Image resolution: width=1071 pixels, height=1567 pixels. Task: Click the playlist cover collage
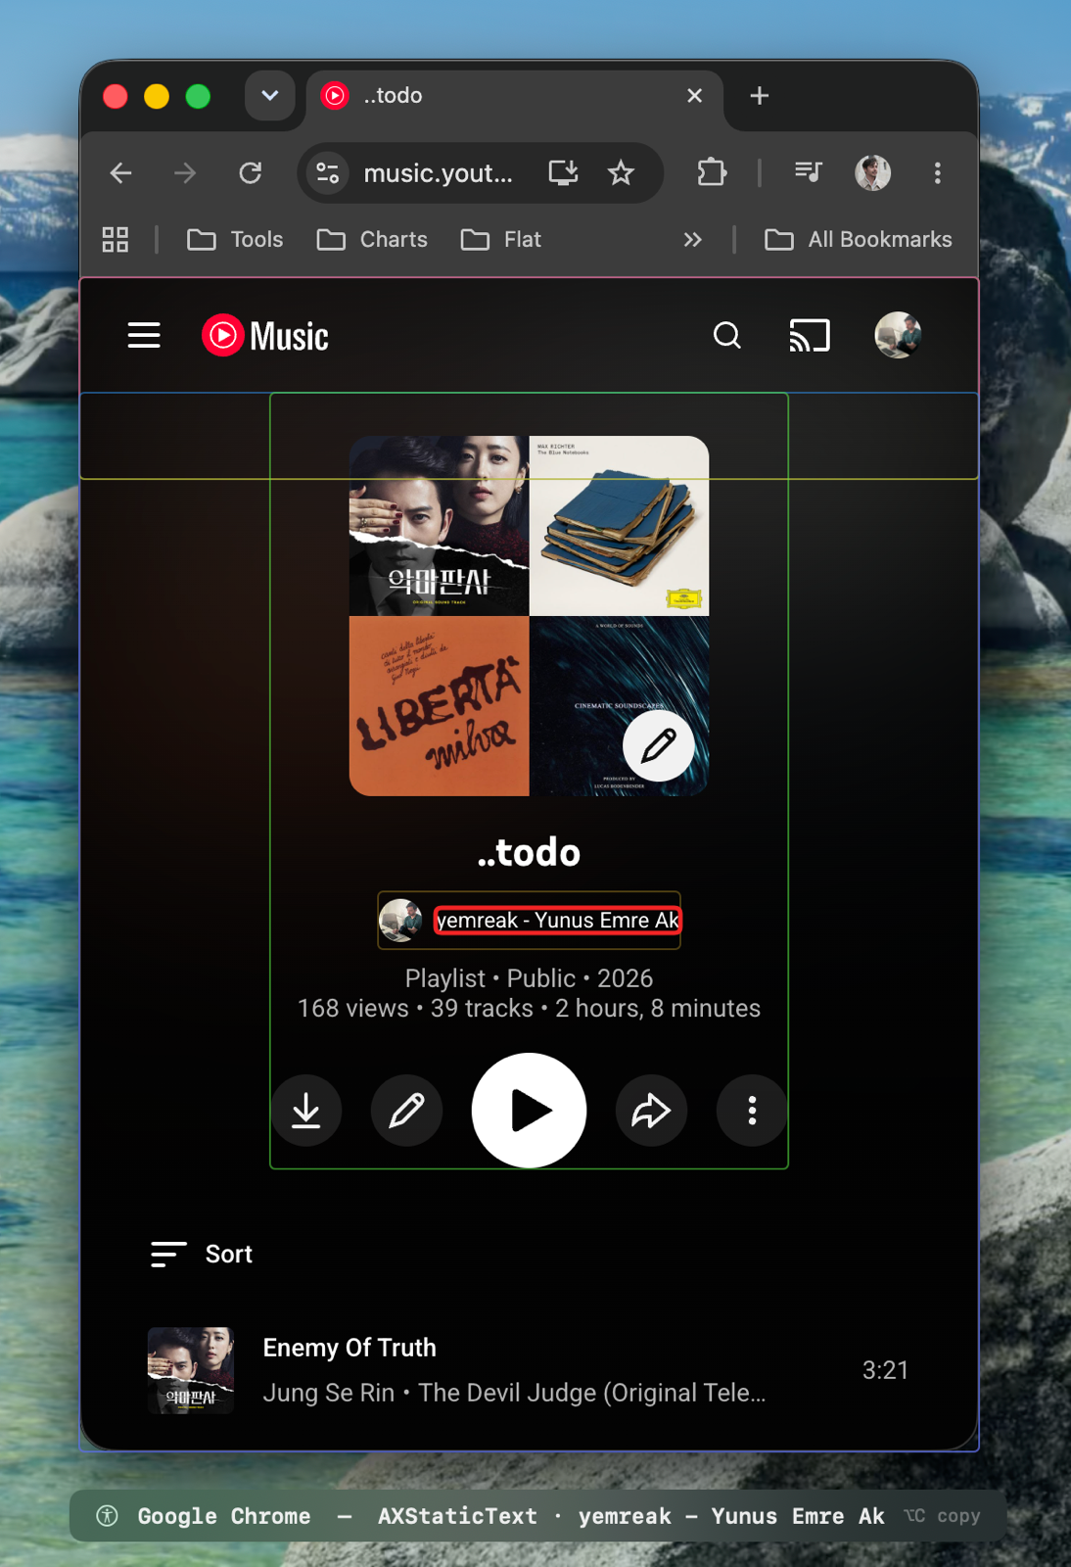[x=529, y=616]
